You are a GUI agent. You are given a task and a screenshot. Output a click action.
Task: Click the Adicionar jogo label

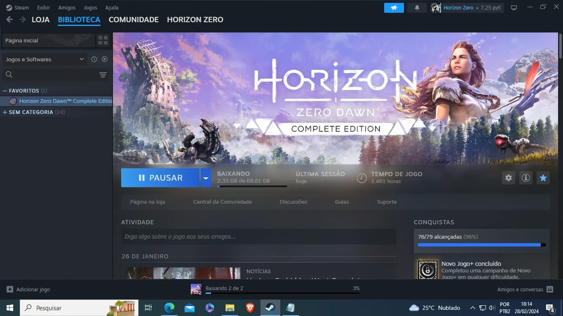click(x=33, y=290)
